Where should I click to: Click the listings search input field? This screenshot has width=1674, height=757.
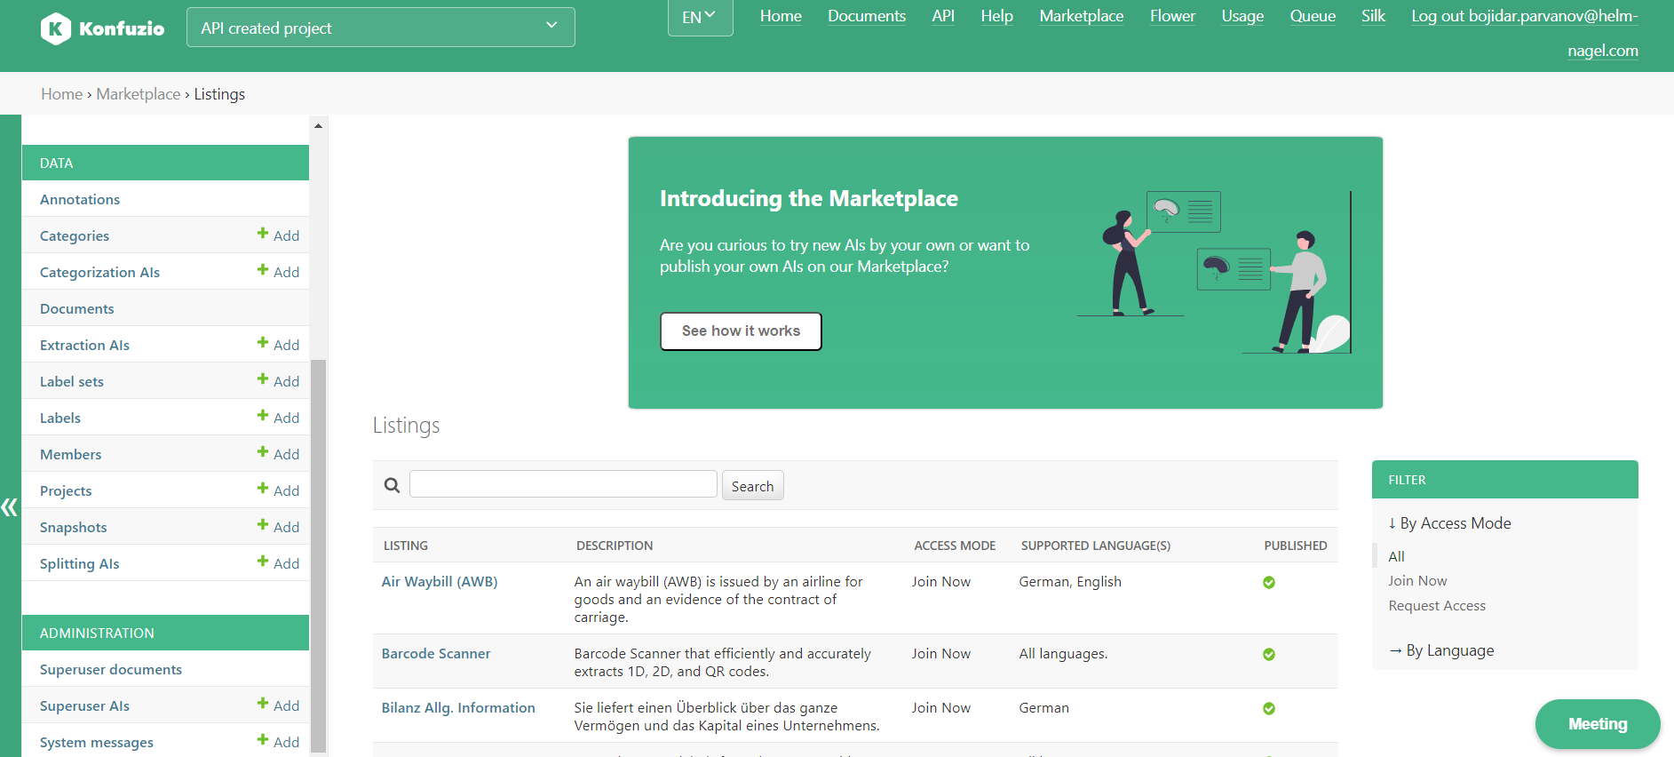563,484
